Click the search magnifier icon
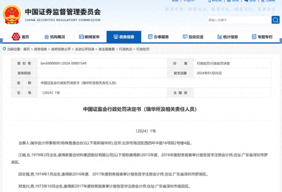The height and width of the screenshot is (192, 282). click(x=275, y=20)
